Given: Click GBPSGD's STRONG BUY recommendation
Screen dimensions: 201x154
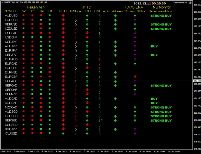Looking at the screenshot, I should (x=161, y=121).
